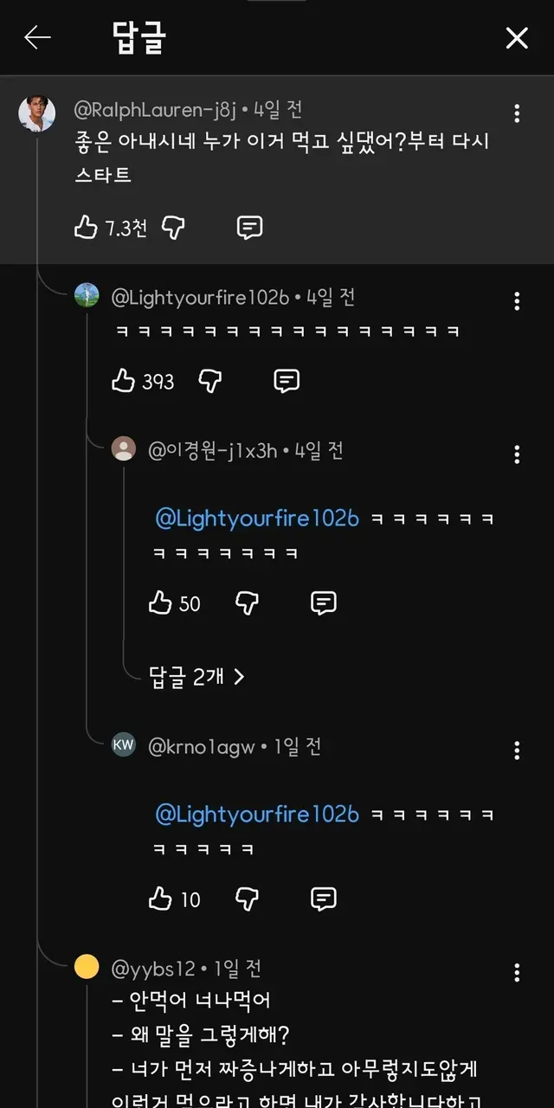Like the @이경원-j1x3h reply
The image size is (554, 1108).
point(161,603)
